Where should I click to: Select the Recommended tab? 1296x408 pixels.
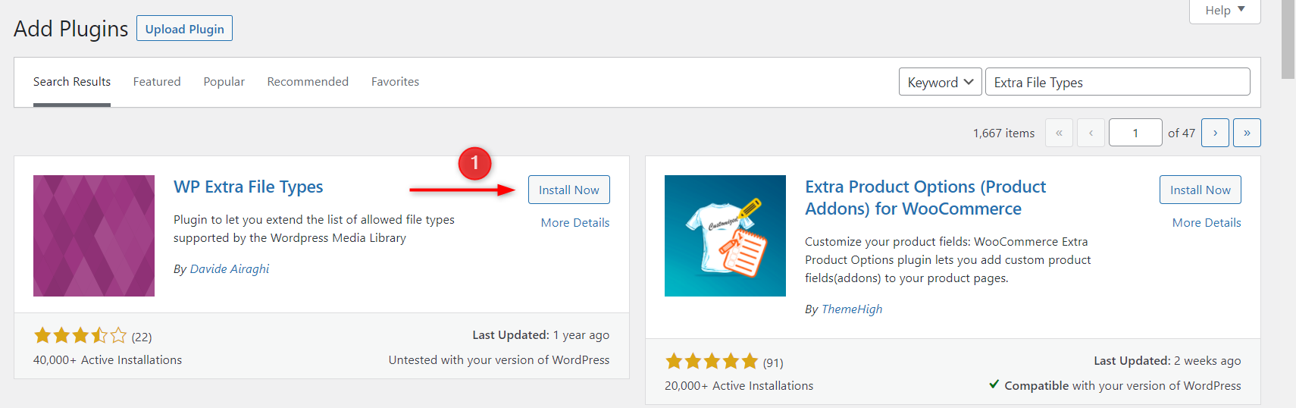click(x=308, y=82)
